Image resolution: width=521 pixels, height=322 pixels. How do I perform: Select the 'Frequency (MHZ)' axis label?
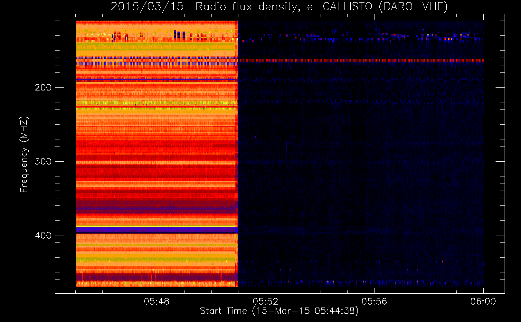coord(24,155)
